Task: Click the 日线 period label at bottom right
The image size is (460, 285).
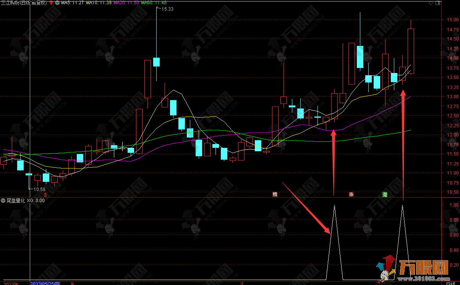Action: [x=451, y=283]
